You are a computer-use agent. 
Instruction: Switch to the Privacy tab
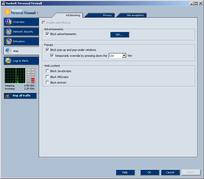coord(107,15)
